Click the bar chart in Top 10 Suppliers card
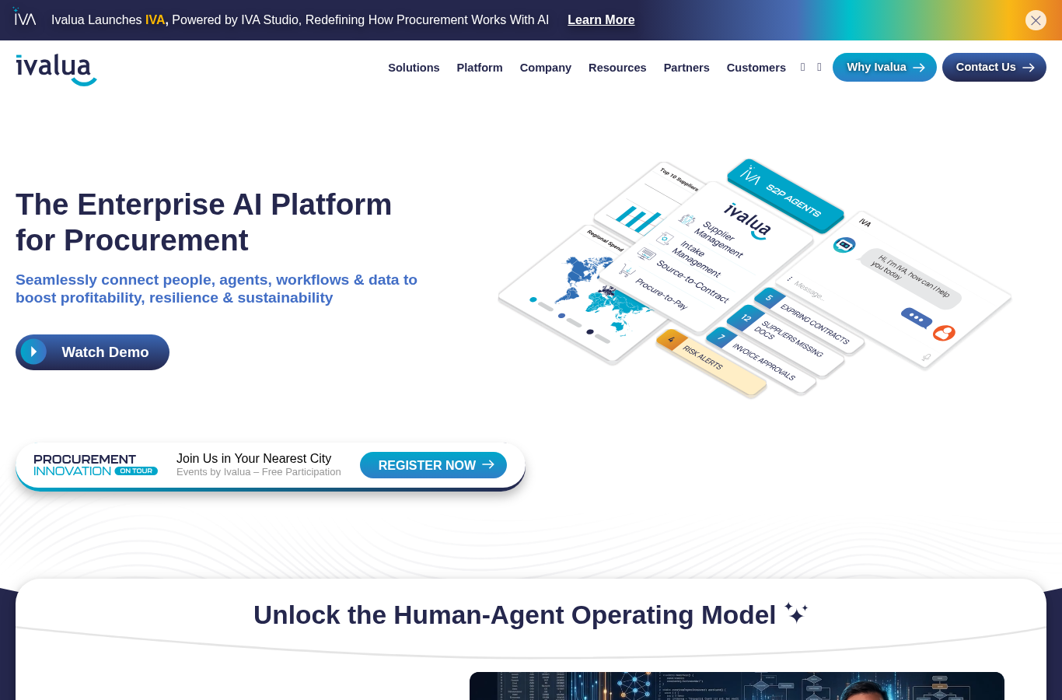Image resolution: width=1062 pixels, height=700 pixels. 638,221
